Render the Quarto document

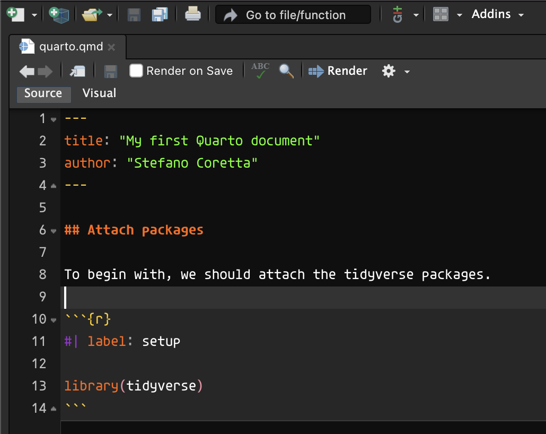338,71
